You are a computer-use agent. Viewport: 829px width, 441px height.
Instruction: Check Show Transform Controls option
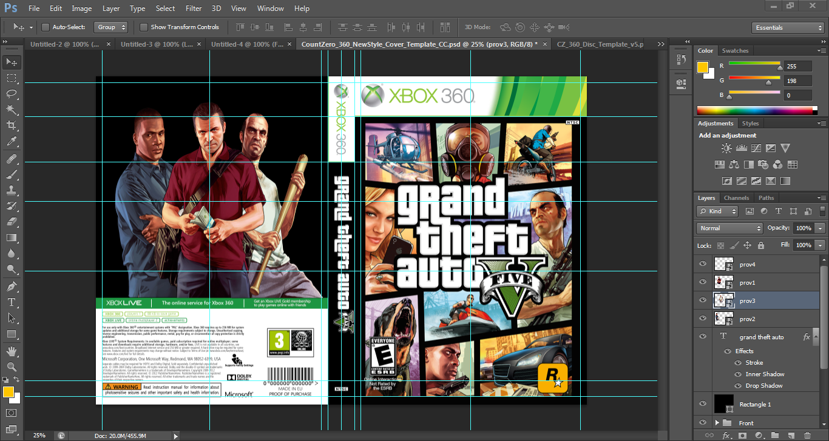[x=144, y=27]
